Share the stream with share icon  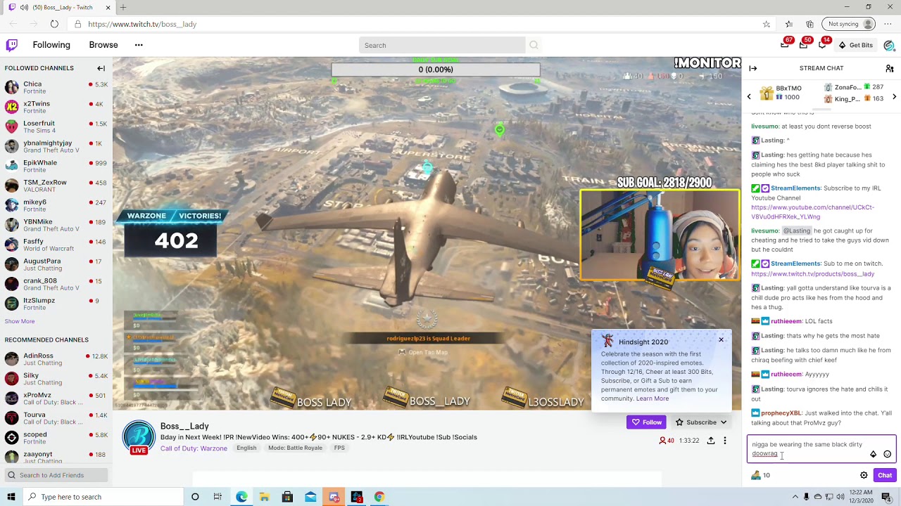click(711, 441)
